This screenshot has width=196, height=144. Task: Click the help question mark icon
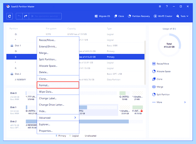coord(167,6)
